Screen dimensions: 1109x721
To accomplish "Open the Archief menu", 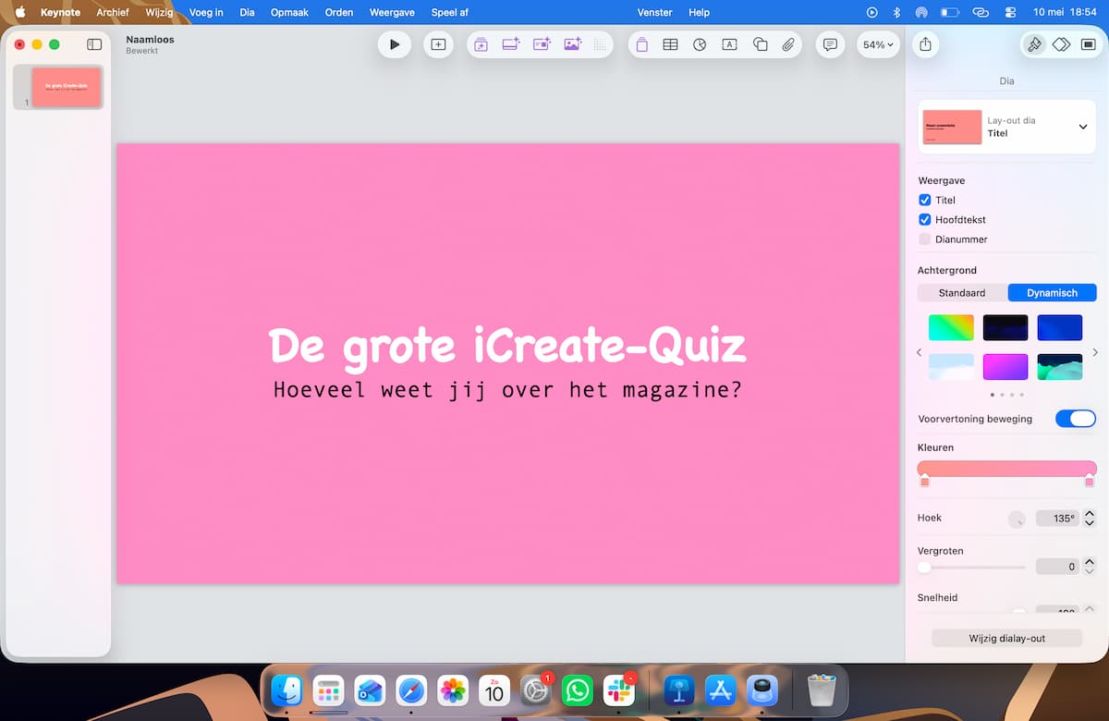I will (x=113, y=12).
